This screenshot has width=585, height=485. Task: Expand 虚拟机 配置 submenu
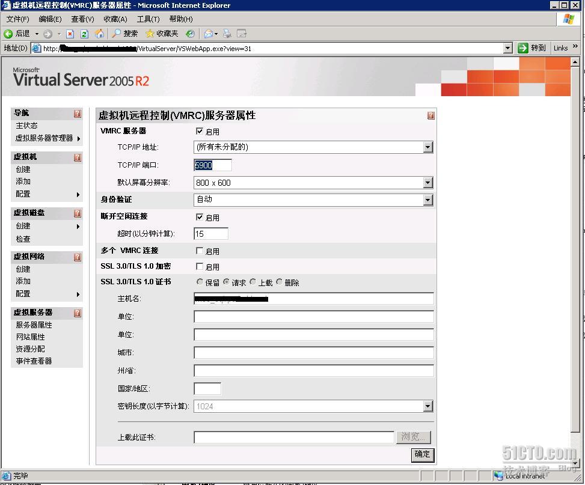78,195
